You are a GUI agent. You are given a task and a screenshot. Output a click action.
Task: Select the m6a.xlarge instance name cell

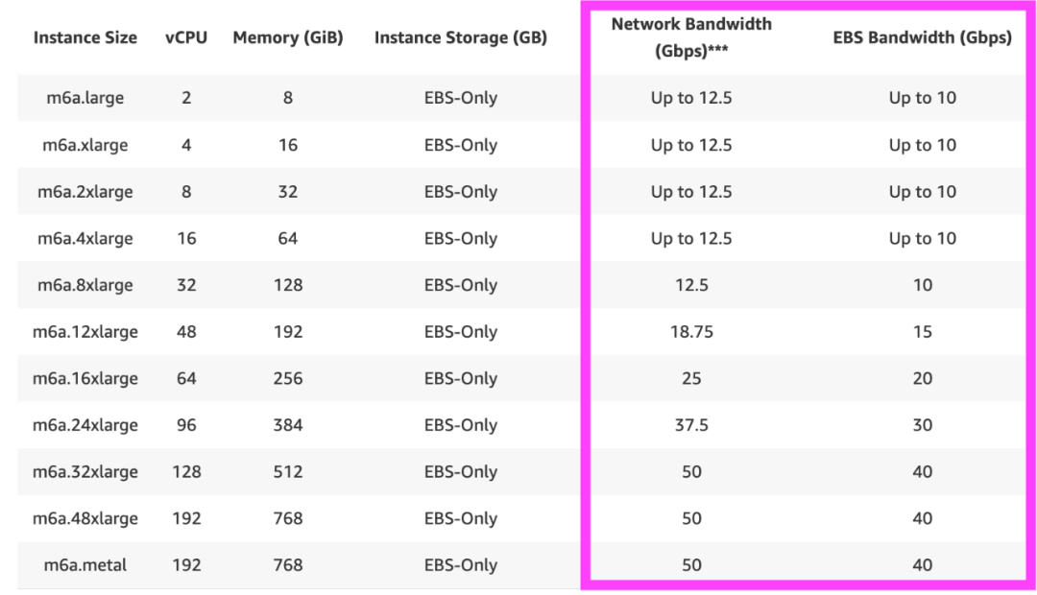[83, 145]
